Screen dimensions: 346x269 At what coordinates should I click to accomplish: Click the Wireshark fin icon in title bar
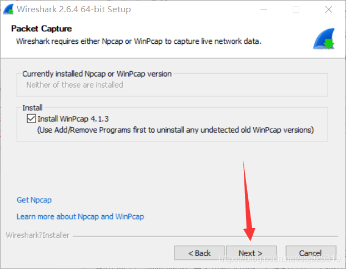8,9
